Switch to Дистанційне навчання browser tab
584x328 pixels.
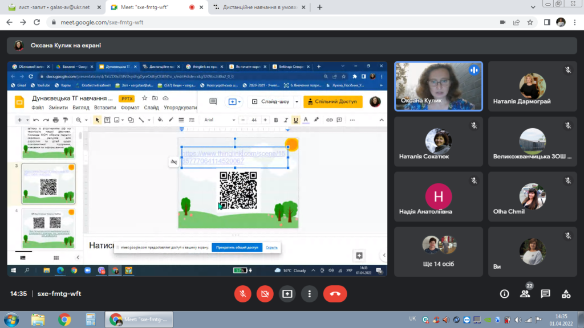tap(260, 7)
